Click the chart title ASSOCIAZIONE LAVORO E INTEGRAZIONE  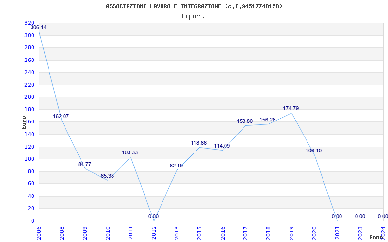(163, 6)
